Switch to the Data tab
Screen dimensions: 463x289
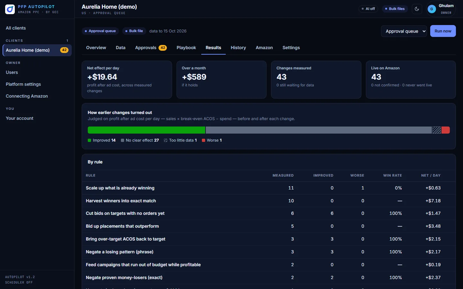[121, 48]
